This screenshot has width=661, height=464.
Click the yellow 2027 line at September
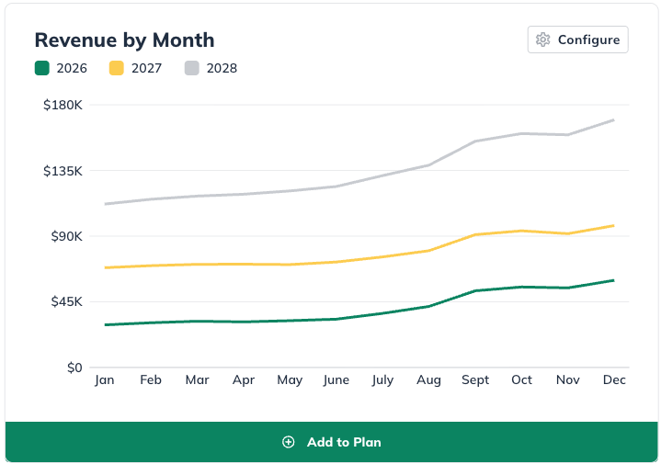(475, 234)
